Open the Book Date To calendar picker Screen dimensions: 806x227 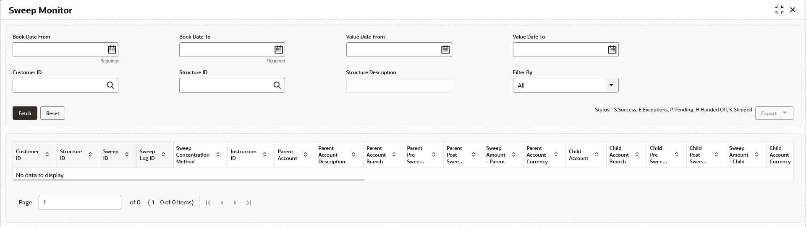point(279,49)
